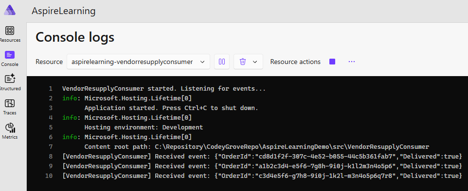Select the Console sidebar icon
The width and height of the screenshot is (468, 191).
coord(10,55)
